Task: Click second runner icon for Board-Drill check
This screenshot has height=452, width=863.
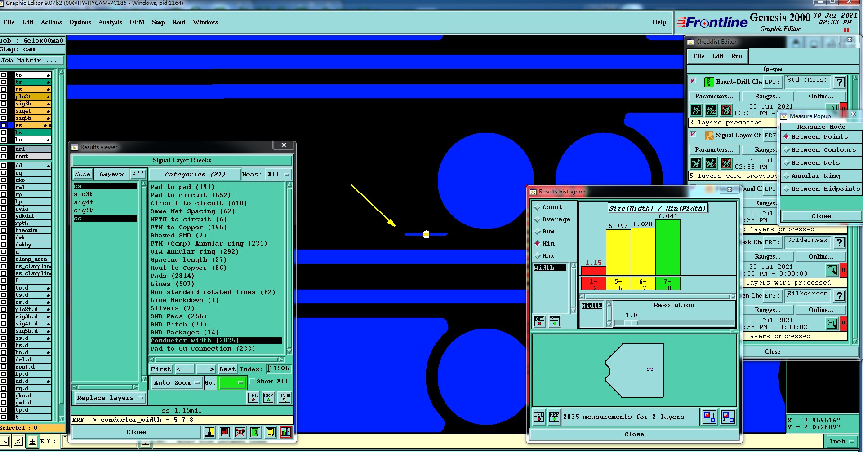Action: [x=711, y=110]
